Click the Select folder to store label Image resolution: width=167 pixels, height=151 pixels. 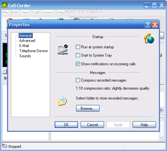pos(107,98)
